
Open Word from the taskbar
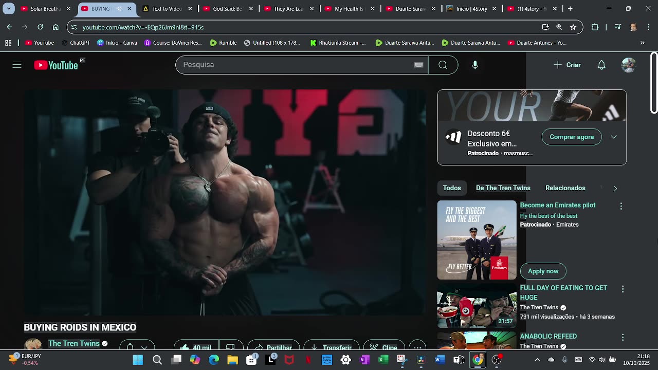(440, 360)
